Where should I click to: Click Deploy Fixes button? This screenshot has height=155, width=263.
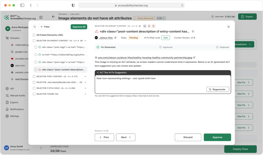coord(240,149)
